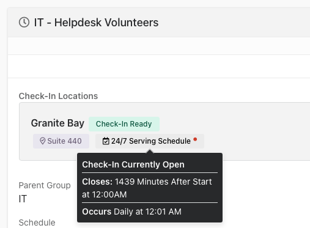
Task: Click the clock icon beside IT - Helpdesk Volunteers
Action: [x=24, y=22]
